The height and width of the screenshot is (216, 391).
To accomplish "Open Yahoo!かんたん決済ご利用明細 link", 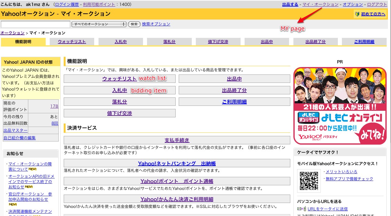I will (x=177, y=199).
